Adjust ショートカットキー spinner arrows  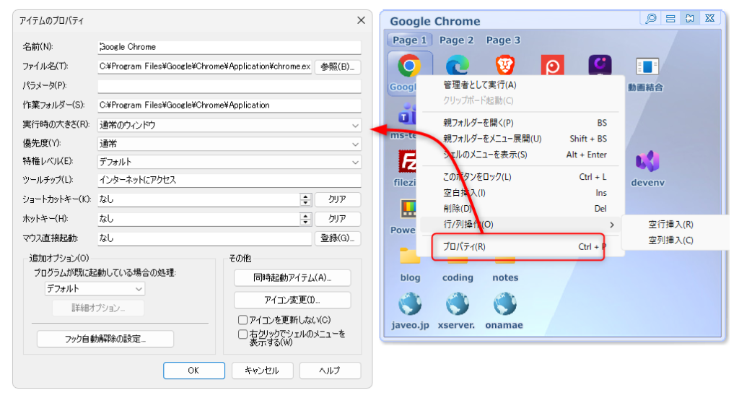305,199
